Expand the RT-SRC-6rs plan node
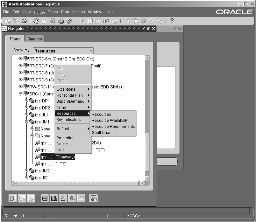 pyautogui.click(x=20, y=59)
